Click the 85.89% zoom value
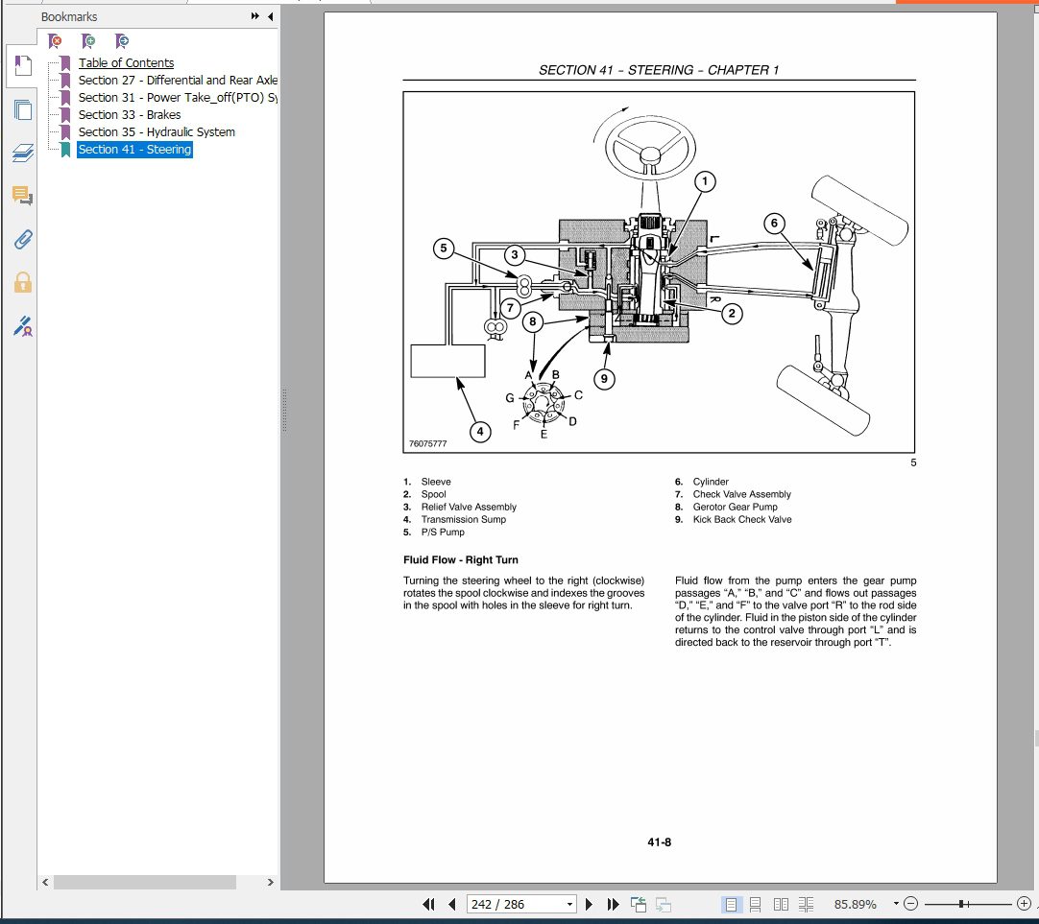1039x924 pixels. (855, 904)
